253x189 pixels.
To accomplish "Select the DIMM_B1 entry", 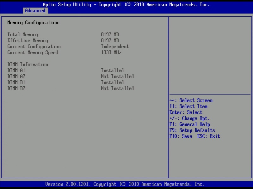I will coord(16,83).
